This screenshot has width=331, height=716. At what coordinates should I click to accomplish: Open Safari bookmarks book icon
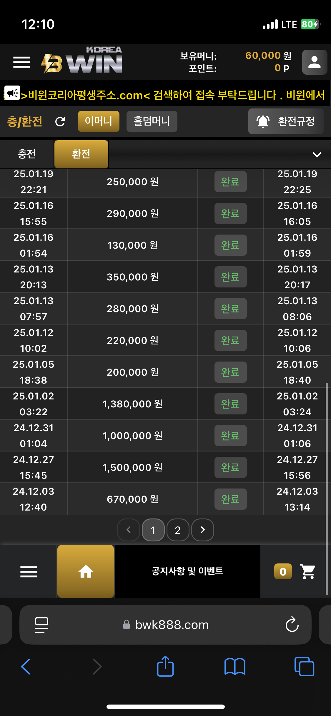[x=234, y=666]
